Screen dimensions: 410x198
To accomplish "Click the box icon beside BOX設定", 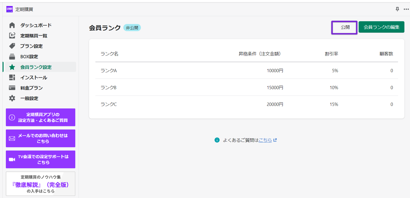I will pyautogui.click(x=12, y=56).
